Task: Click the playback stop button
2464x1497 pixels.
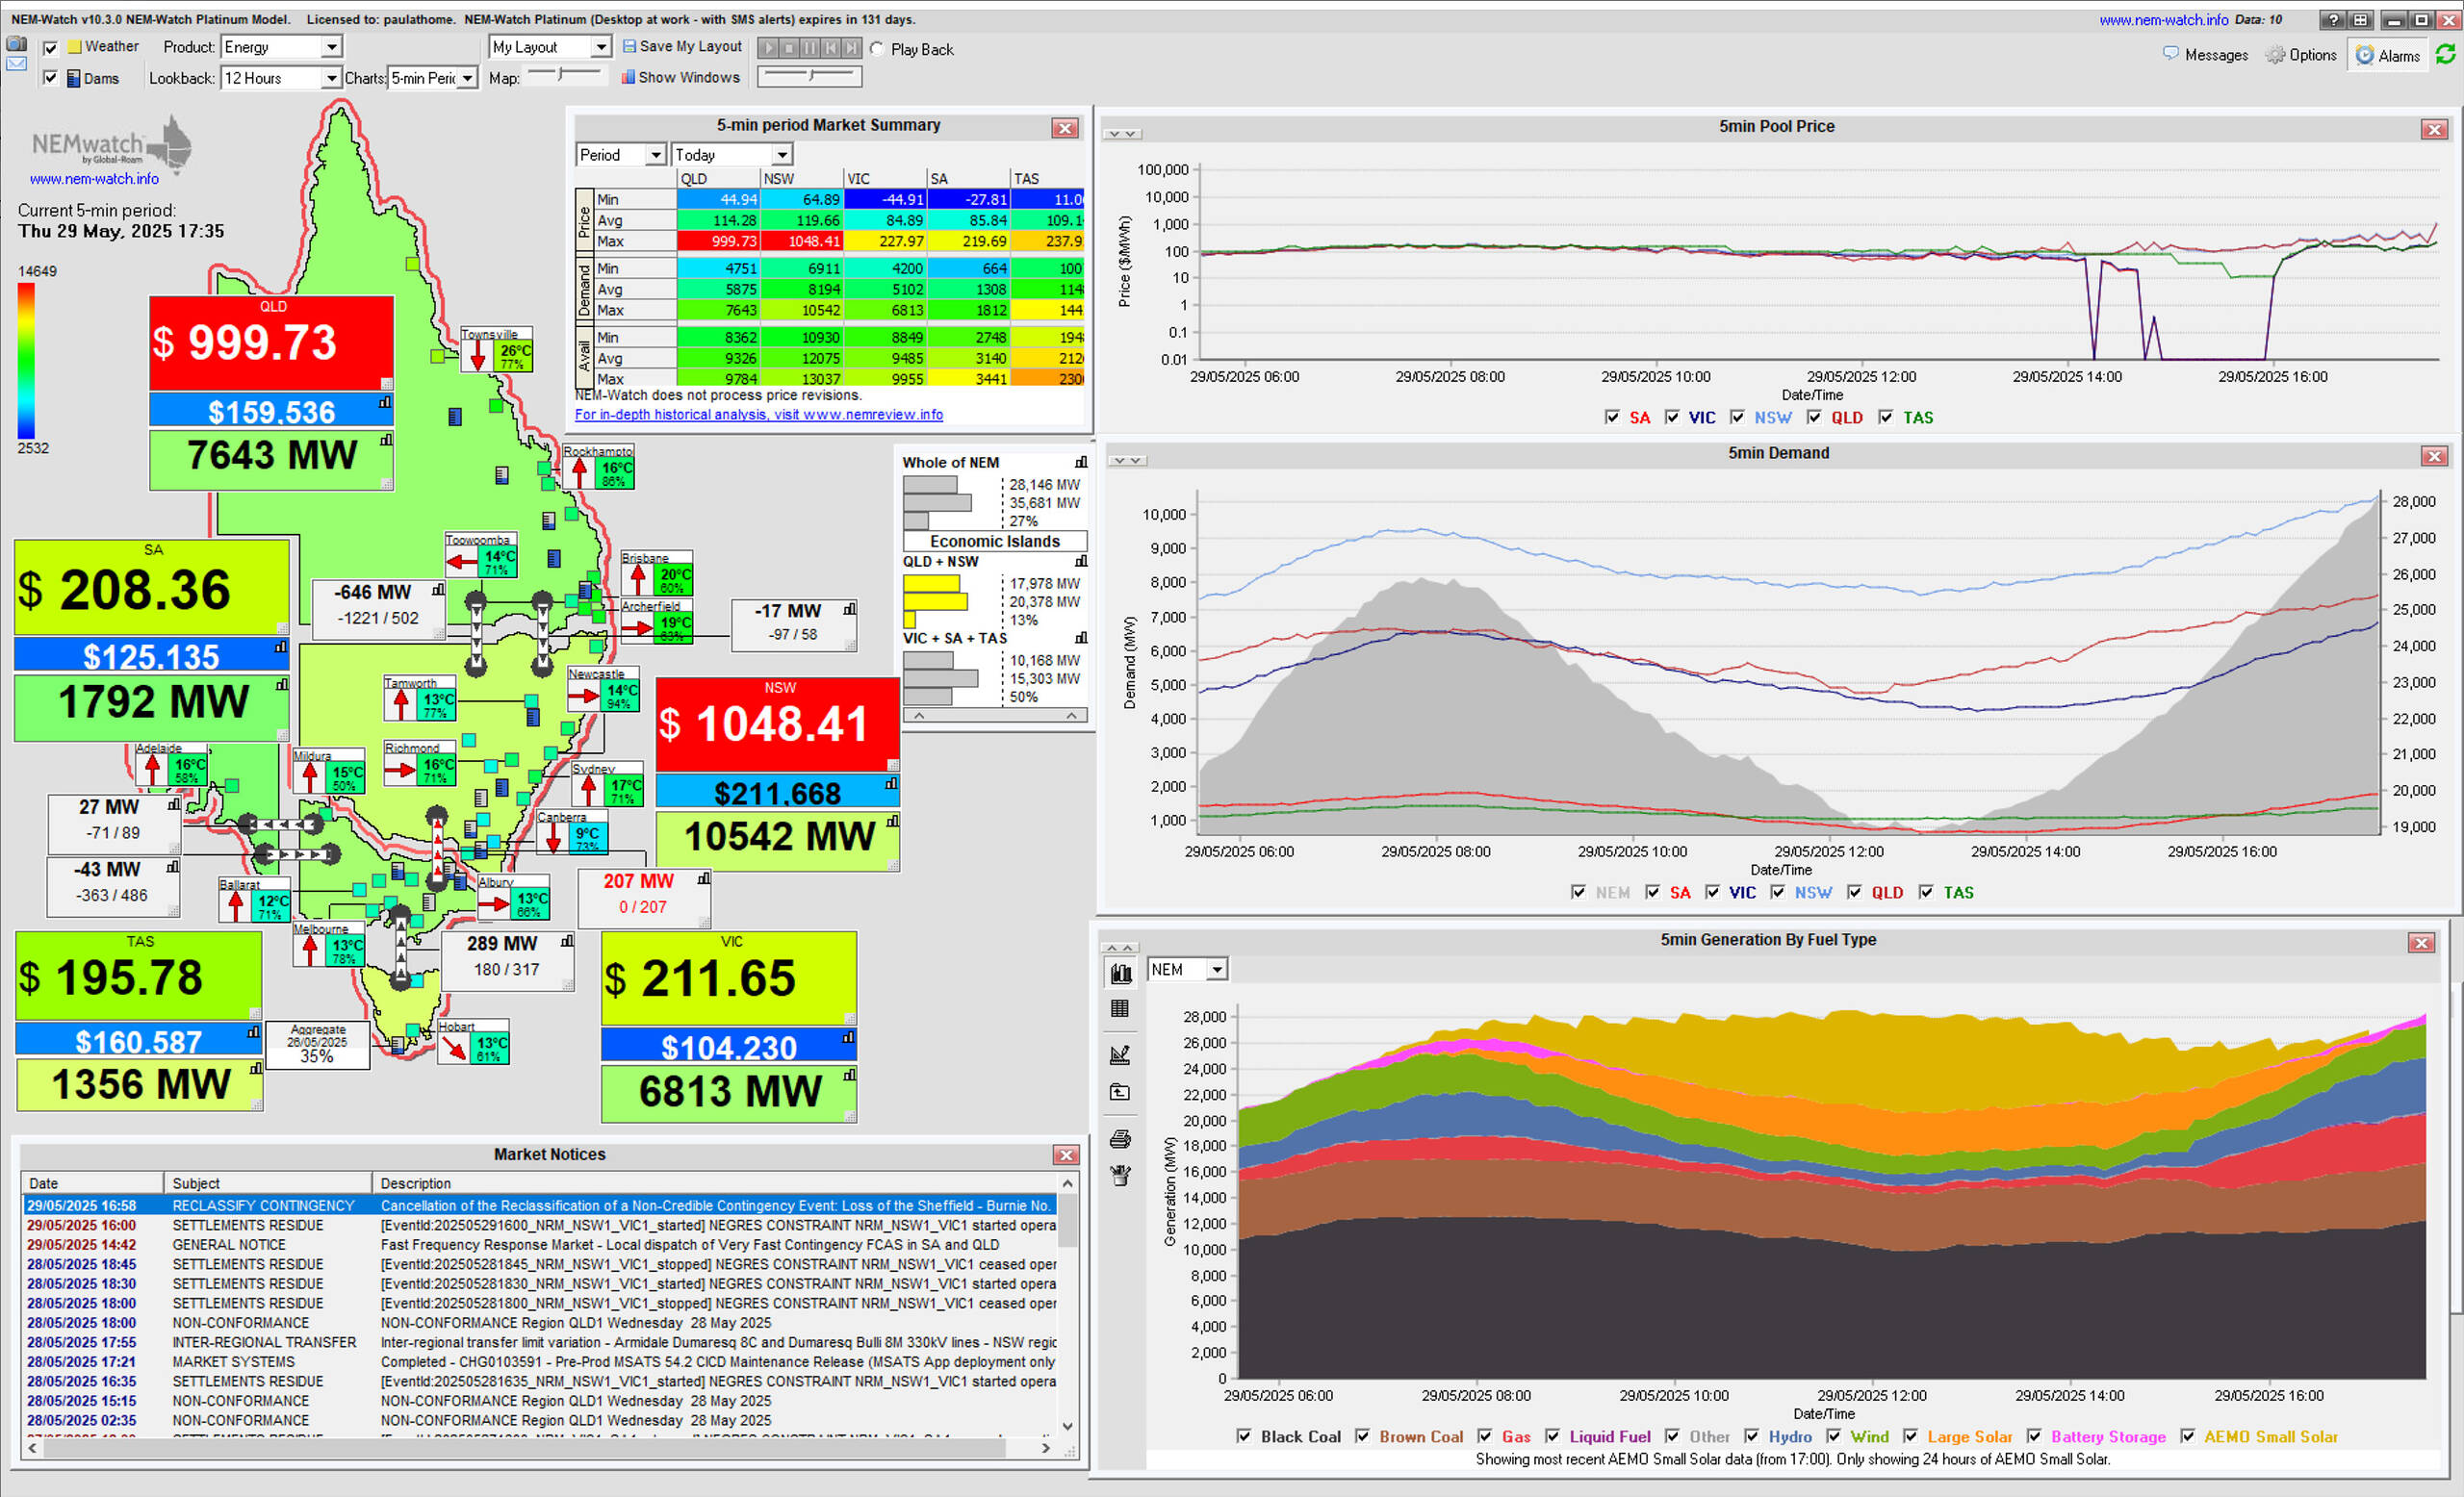Action: pyautogui.click(x=789, y=48)
